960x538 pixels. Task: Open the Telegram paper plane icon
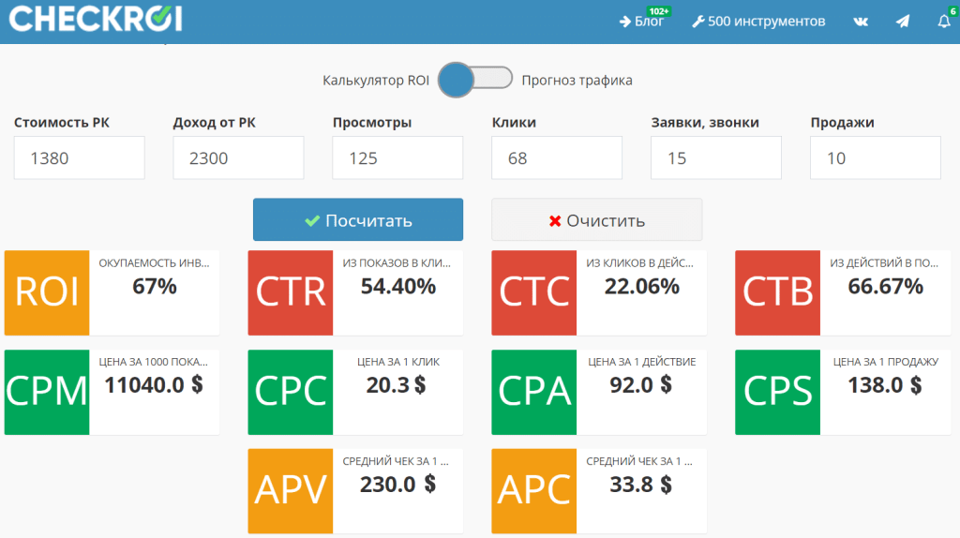coord(902,22)
